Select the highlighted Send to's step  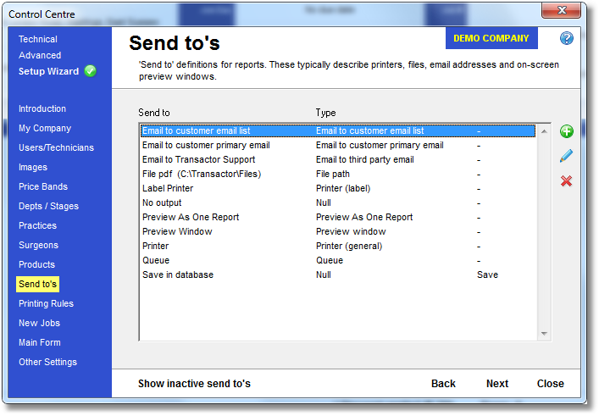pyautogui.click(x=37, y=284)
